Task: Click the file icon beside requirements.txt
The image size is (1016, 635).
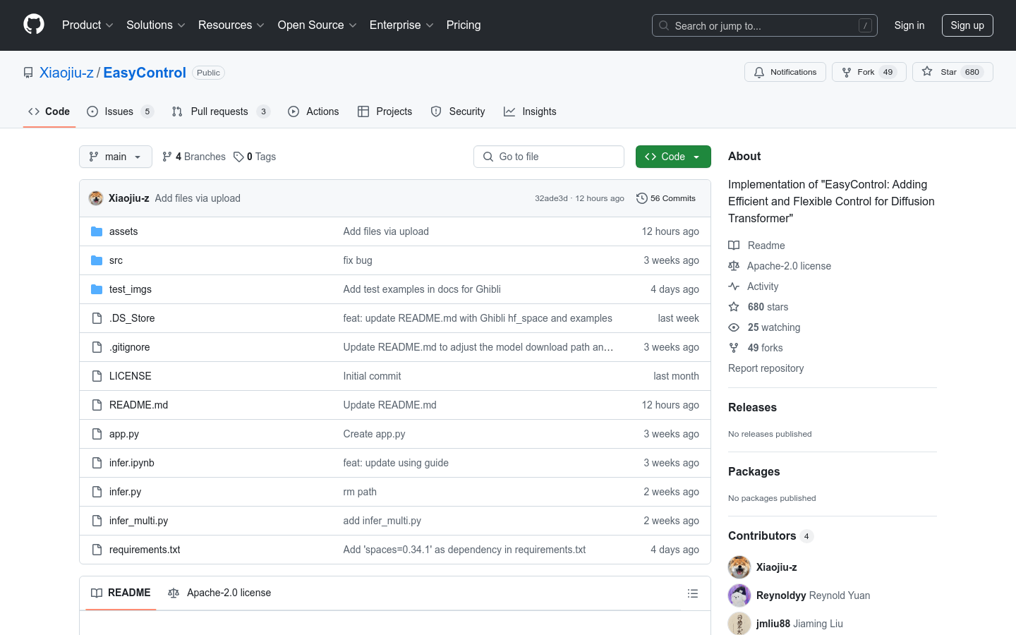Action: [x=97, y=550]
